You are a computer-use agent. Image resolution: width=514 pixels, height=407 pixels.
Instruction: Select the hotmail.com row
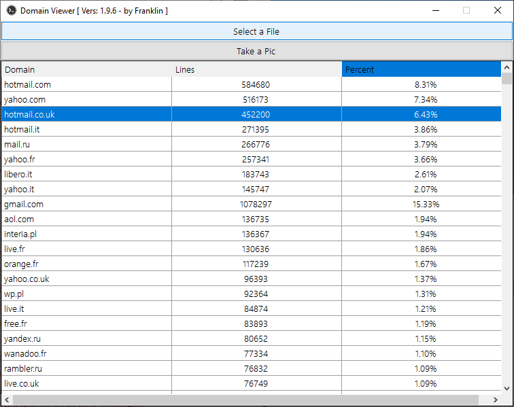click(x=27, y=85)
